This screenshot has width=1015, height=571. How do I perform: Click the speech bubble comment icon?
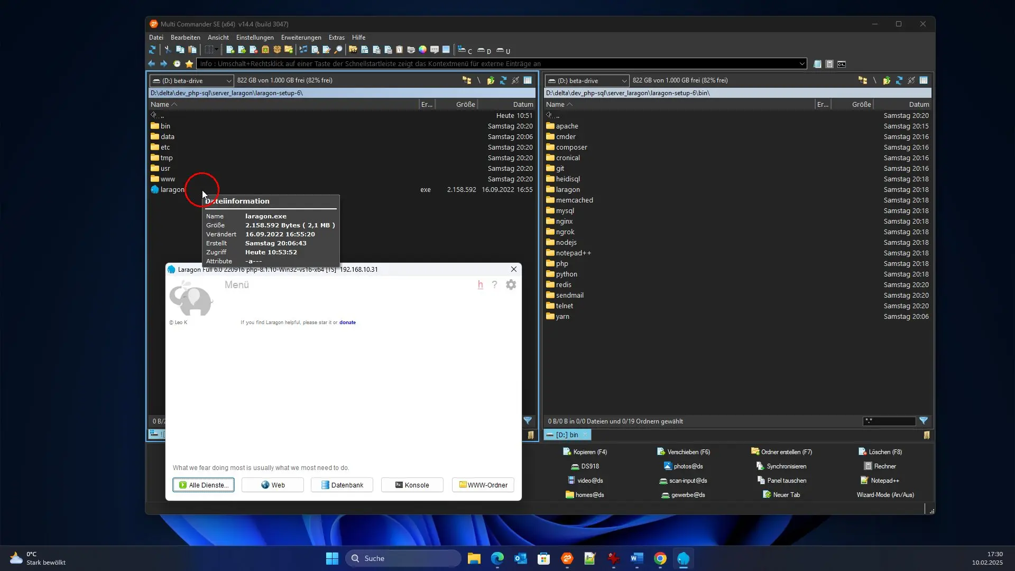point(435,50)
